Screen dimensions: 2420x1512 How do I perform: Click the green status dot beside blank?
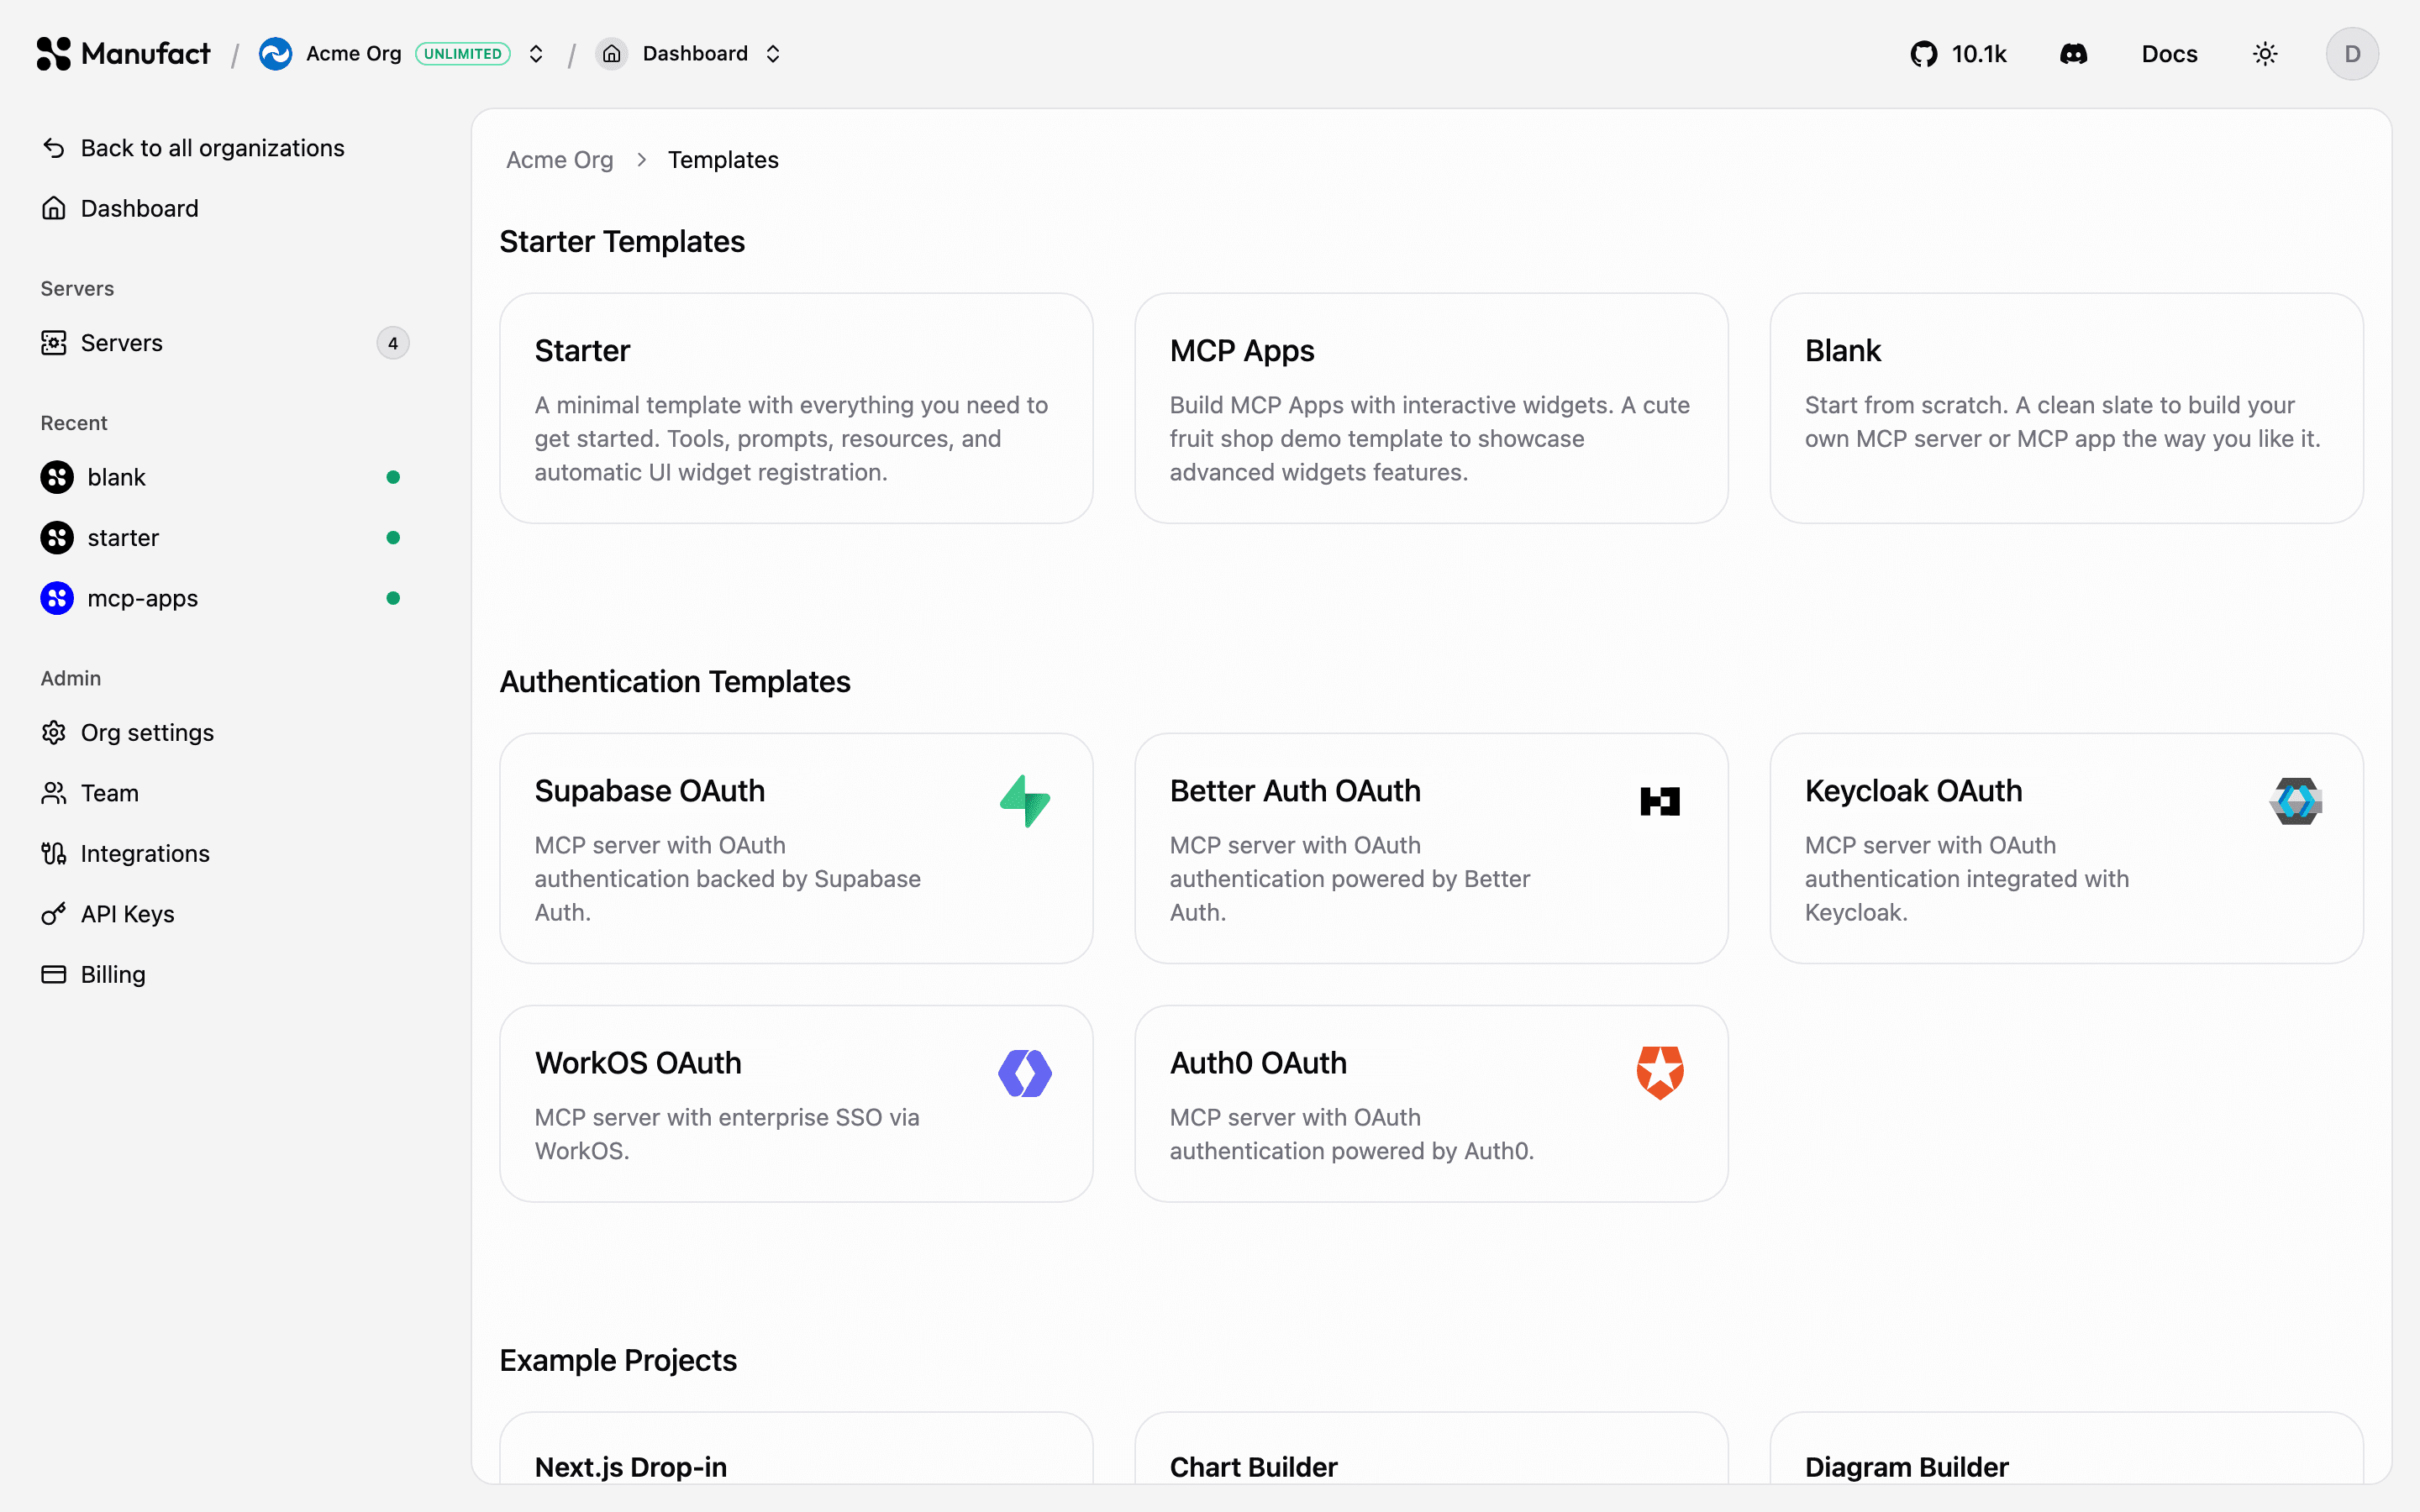click(393, 477)
